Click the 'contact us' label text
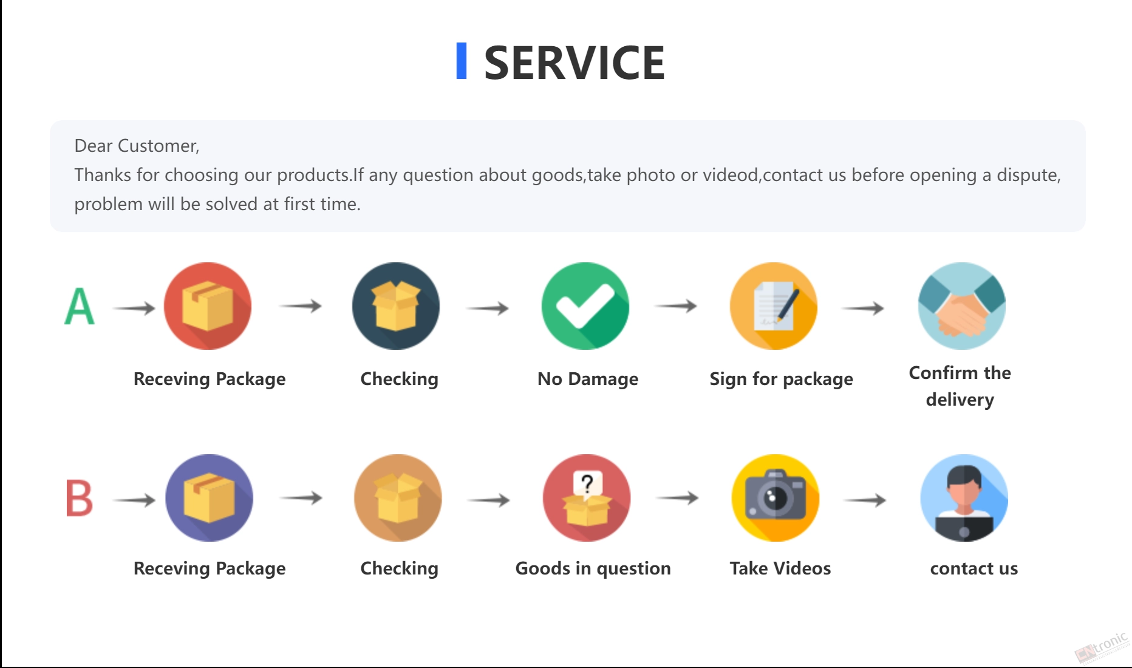Viewport: 1132px width, 668px height. pos(973,568)
